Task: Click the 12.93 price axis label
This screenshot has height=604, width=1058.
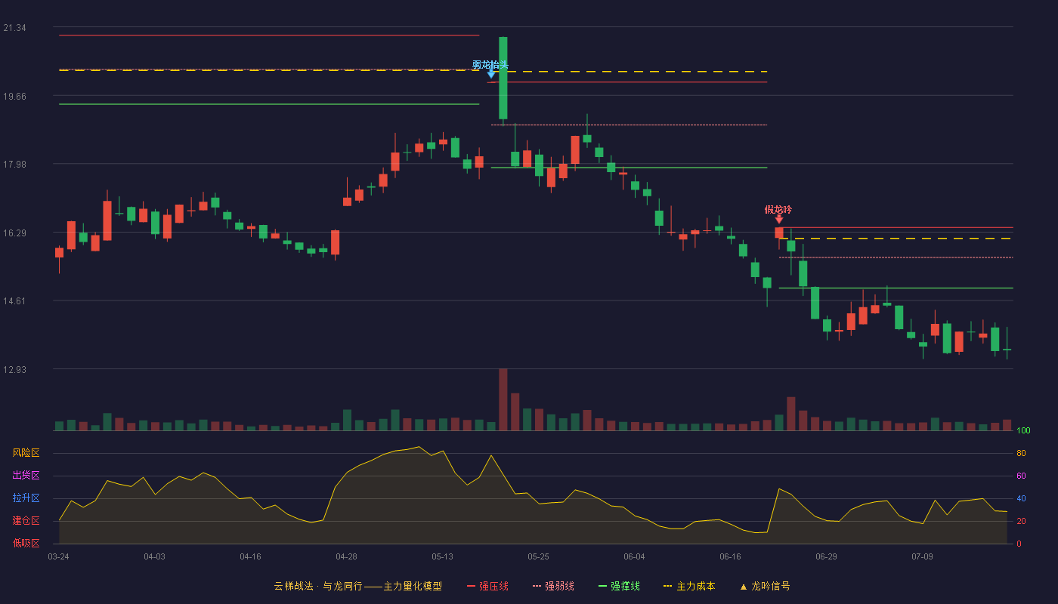Action: 14,369
